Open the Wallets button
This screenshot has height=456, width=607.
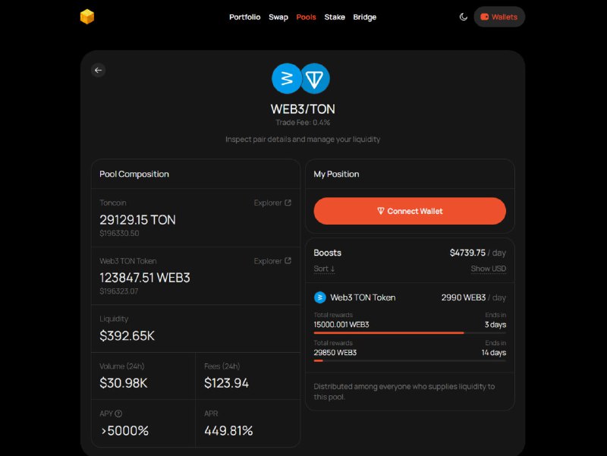[499, 17]
